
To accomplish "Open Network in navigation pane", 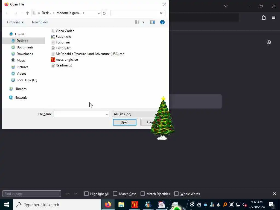I will pyautogui.click(x=21, y=98).
